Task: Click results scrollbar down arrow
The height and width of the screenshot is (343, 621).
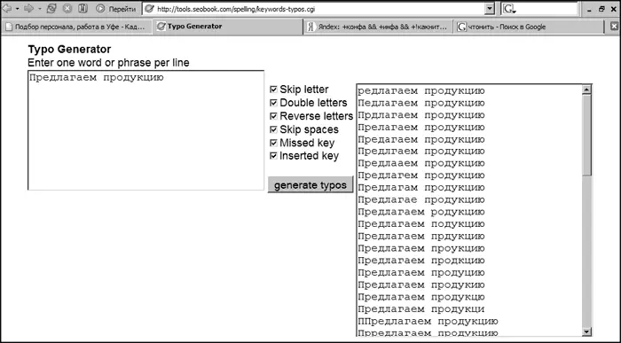Action: click(586, 331)
